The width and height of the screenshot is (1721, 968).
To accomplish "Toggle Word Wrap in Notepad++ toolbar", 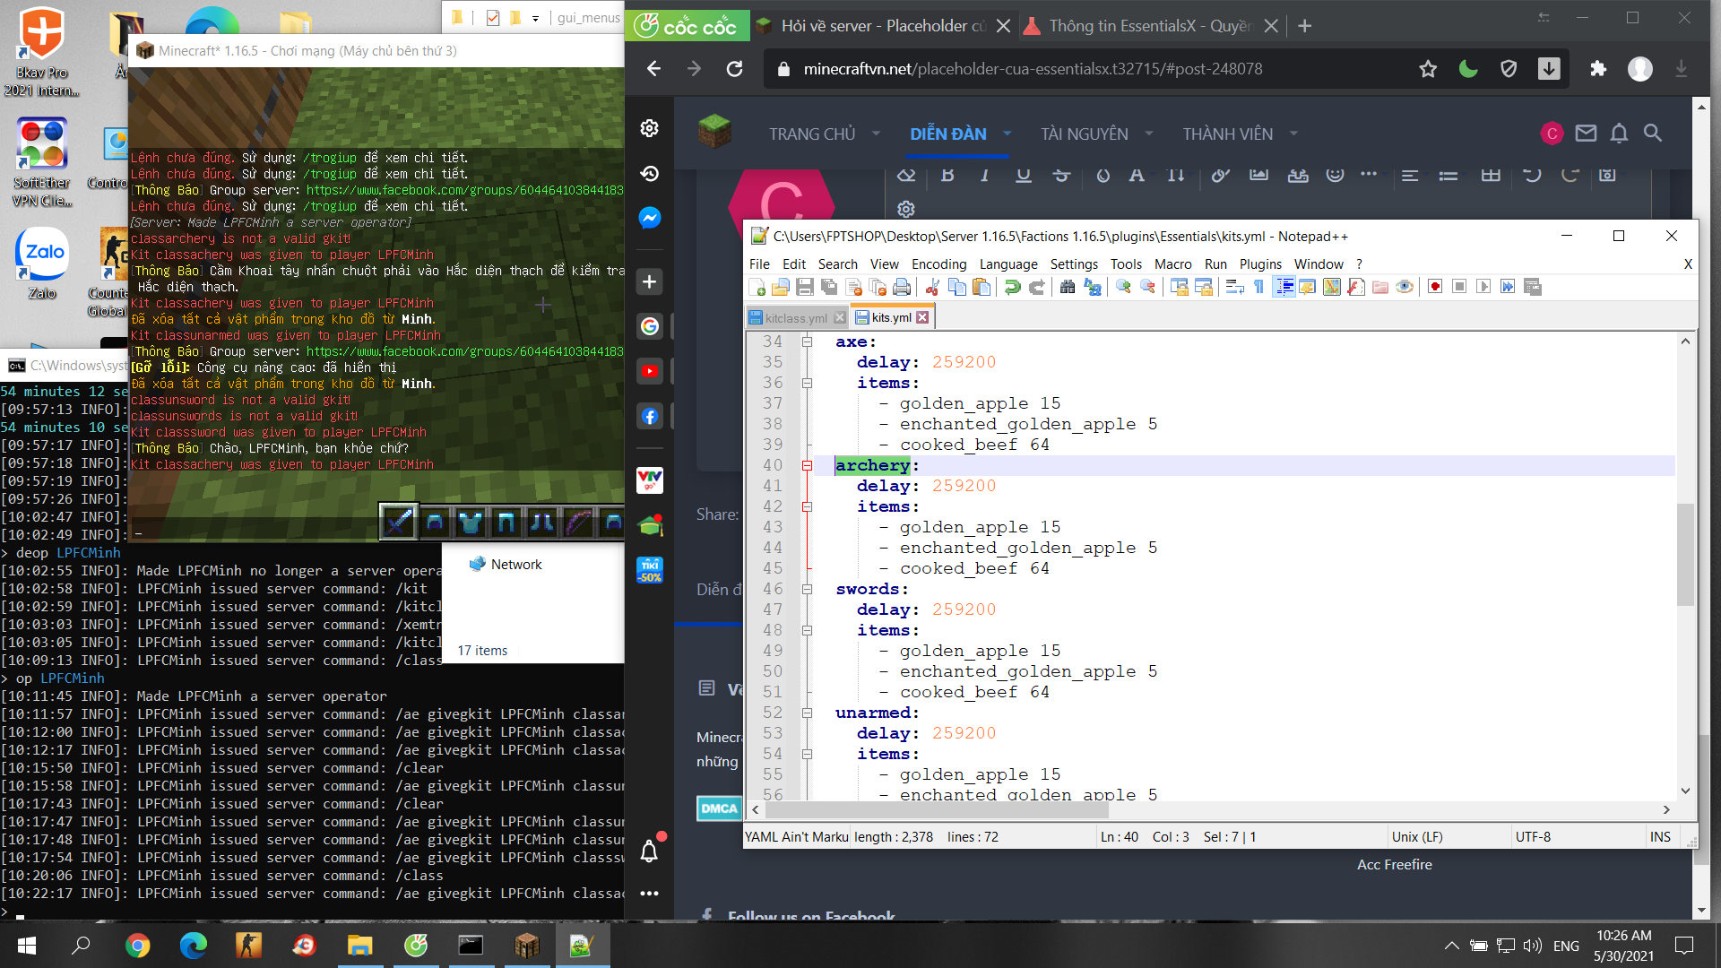I will [1234, 287].
